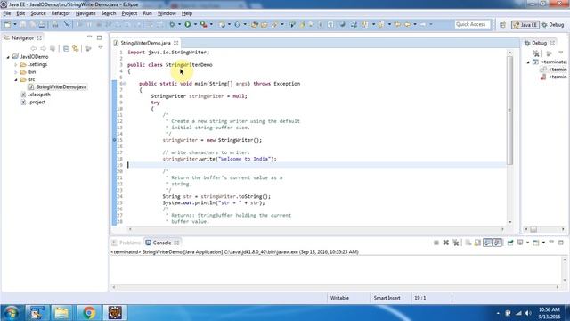The height and width of the screenshot is (321, 570).
Task: Switch to the Debug perspective
Action: (553, 25)
